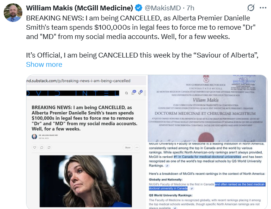Click the Substack search magnifier icon

pyautogui.click(x=126, y=93)
